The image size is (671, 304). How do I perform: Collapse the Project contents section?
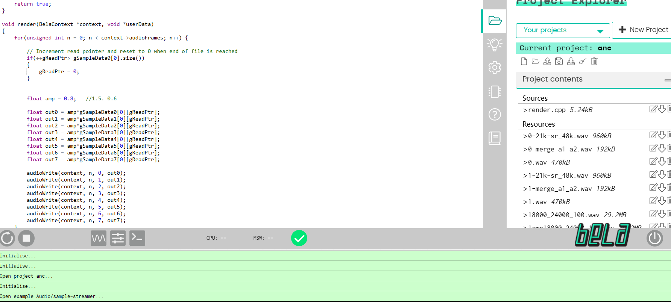pos(667,80)
